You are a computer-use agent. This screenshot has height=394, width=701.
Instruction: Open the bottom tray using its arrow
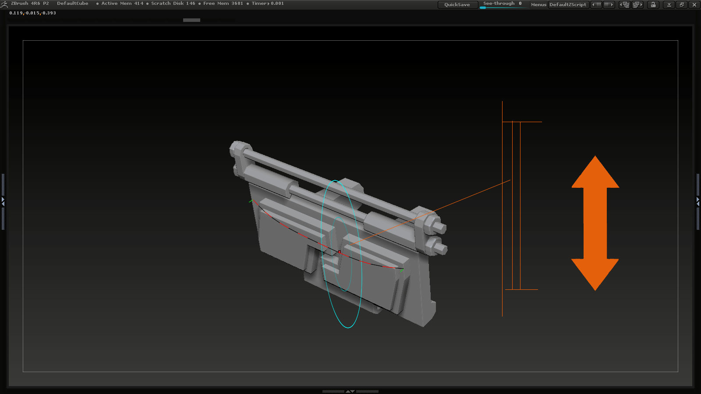(x=349, y=391)
